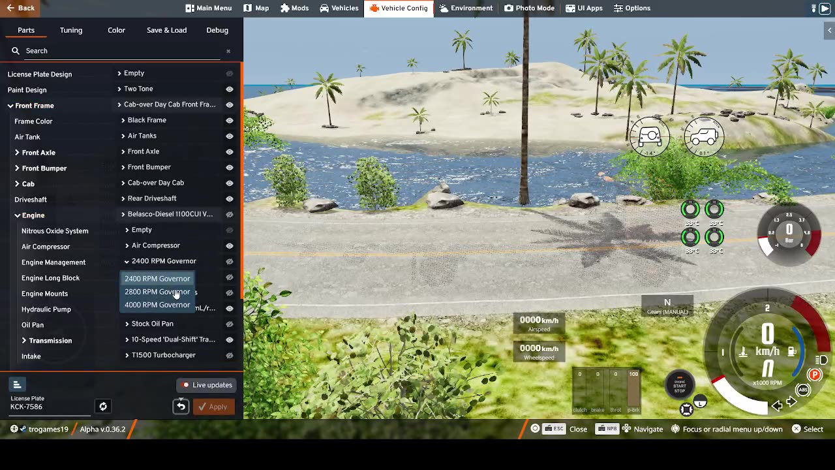Open Photo Mode from top bar
This screenshot has width=835, height=470.
click(x=529, y=8)
